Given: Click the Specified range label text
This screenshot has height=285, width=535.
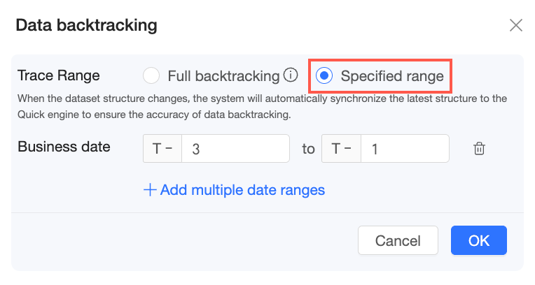Looking at the screenshot, I should (392, 75).
